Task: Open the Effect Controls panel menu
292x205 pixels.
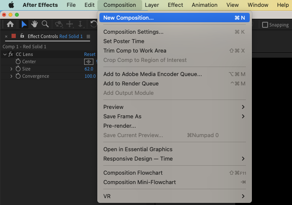Action: tap(88, 37)
